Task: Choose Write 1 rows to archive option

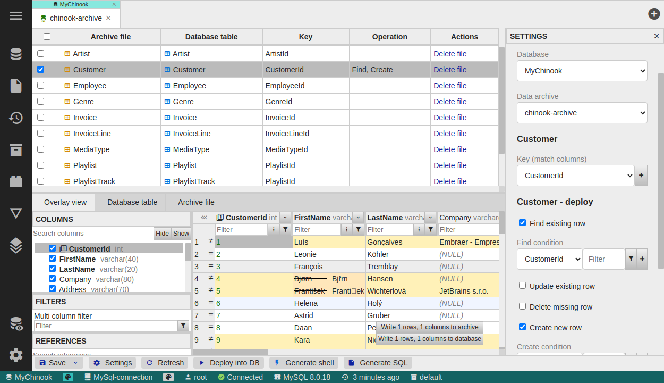Action: [430, 327]
